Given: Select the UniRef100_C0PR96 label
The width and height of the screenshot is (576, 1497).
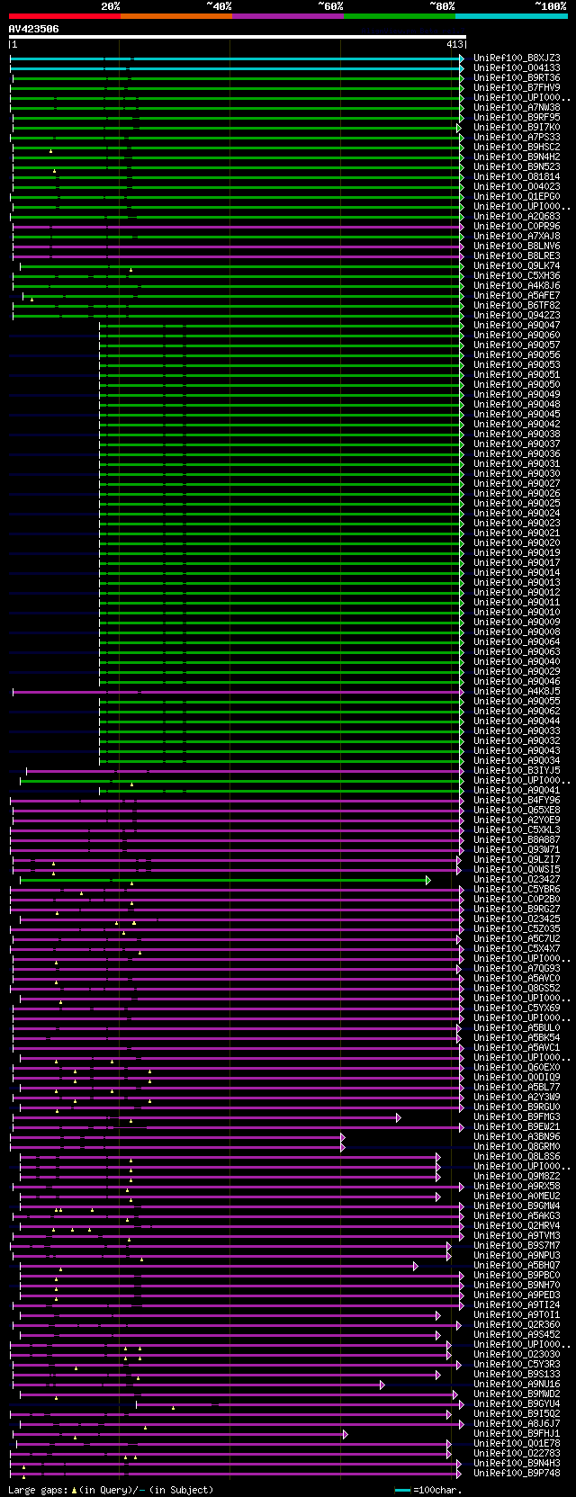Looking at the screenshot, I should coord(517,226).
